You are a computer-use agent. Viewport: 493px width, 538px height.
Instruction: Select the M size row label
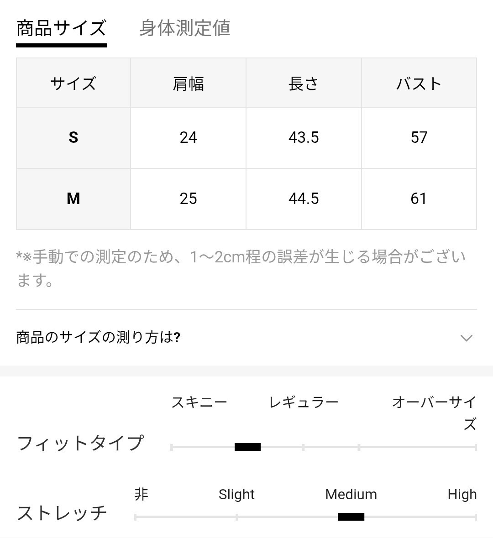click(x=73, y=198)
